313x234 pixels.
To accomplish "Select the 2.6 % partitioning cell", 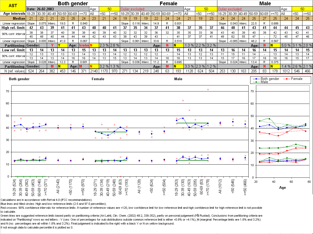I will pos(297,66).
